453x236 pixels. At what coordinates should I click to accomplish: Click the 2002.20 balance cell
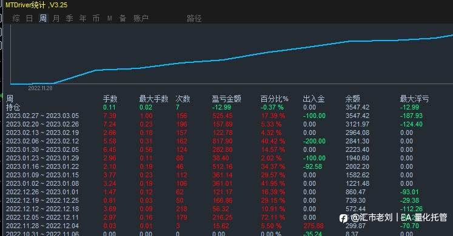[357, 166]
